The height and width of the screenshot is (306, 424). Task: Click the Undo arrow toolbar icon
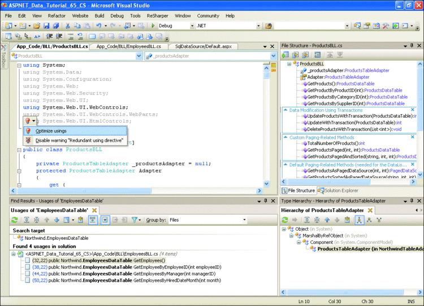(x=99, y=25)
